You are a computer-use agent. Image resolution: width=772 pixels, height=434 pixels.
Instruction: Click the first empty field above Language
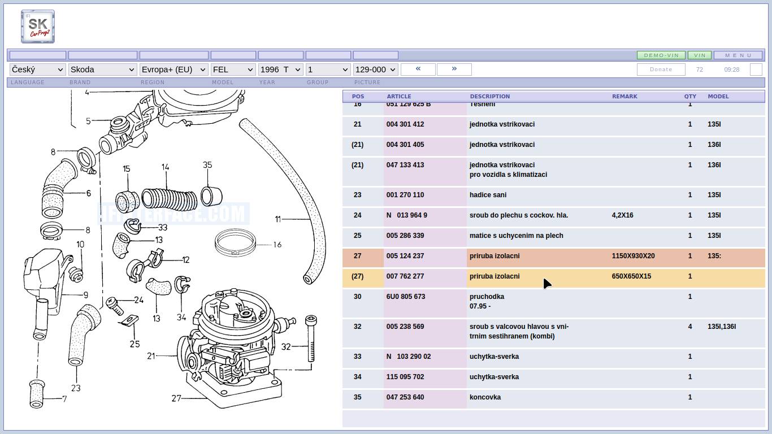pyautogui.click(x=38, y=55)
